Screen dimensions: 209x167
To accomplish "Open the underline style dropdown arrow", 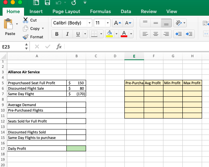I will point(85,34).
